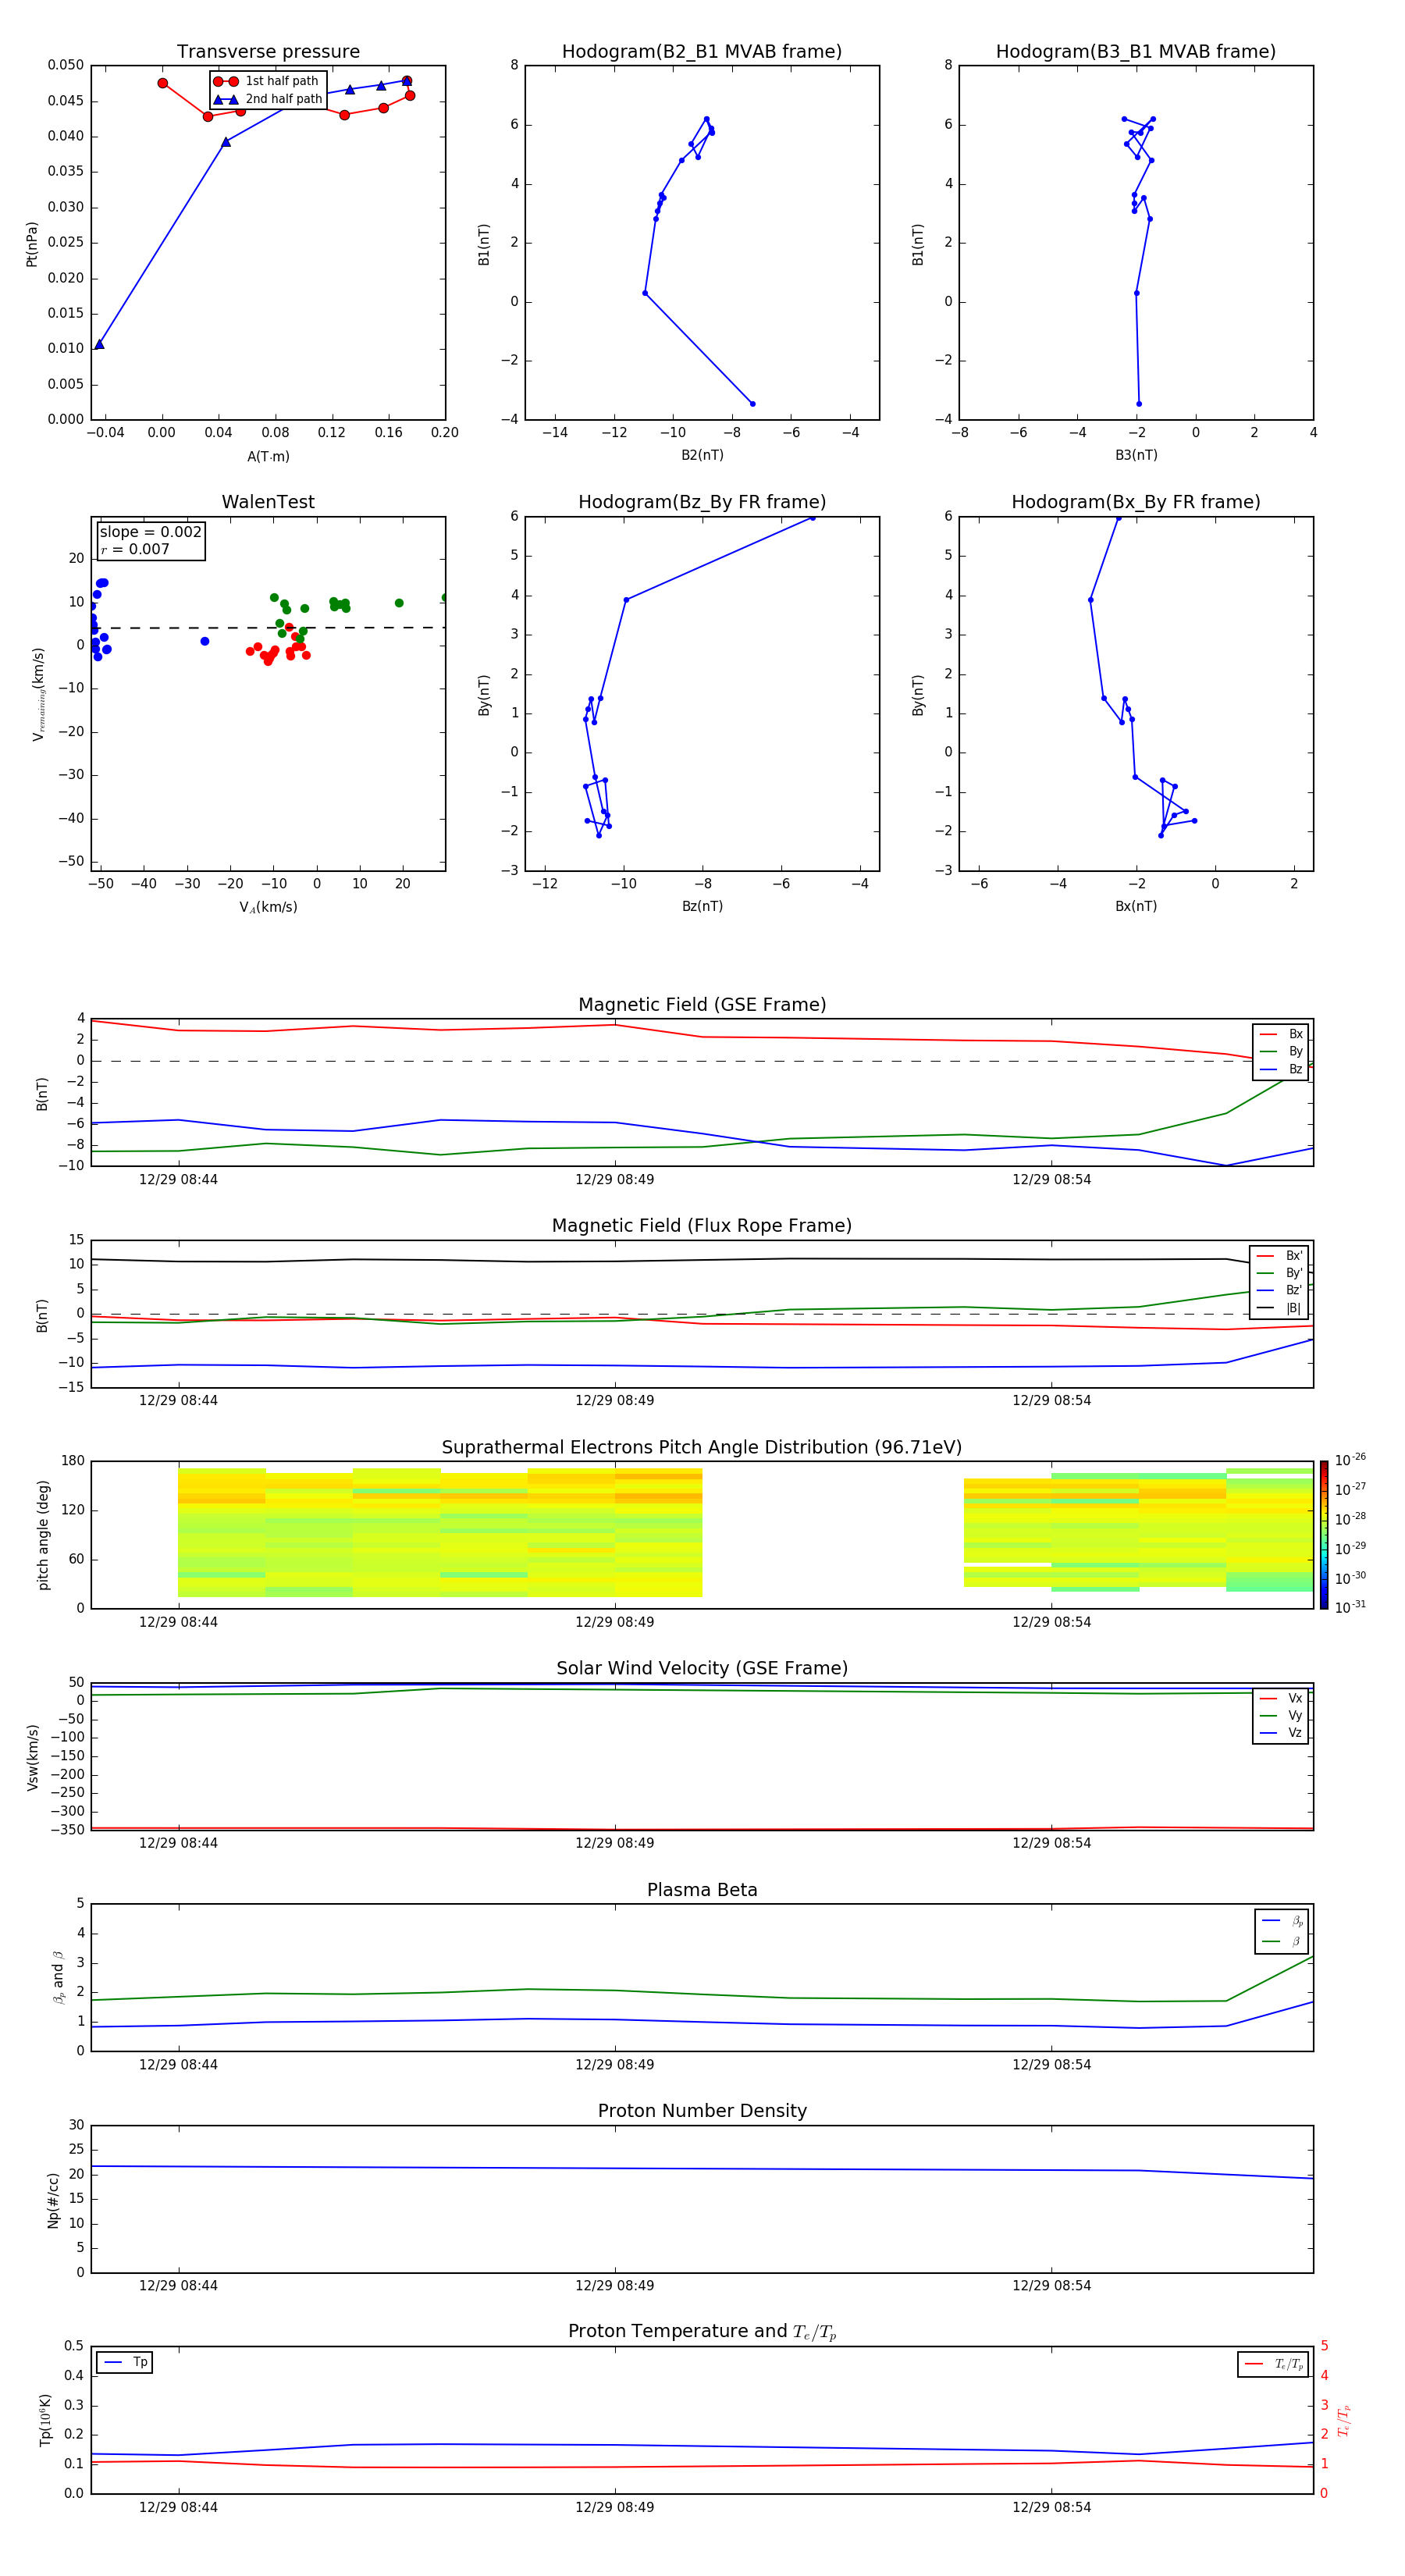Image resolution: width=1405 pixels, height=2576 pixels.
Task: Click the pitch angle colorbar
Action: click(x=1324, y=1535)
